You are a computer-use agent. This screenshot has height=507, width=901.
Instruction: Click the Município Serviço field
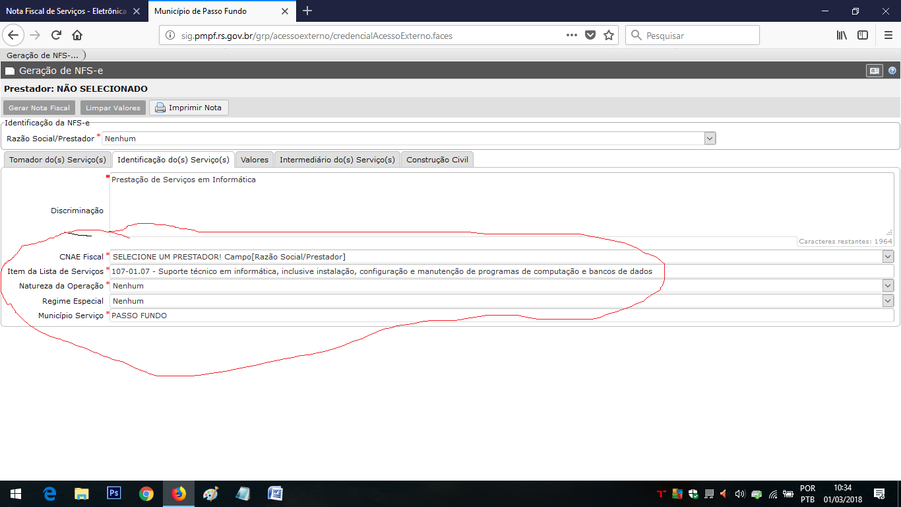click(x=501, y=316)
